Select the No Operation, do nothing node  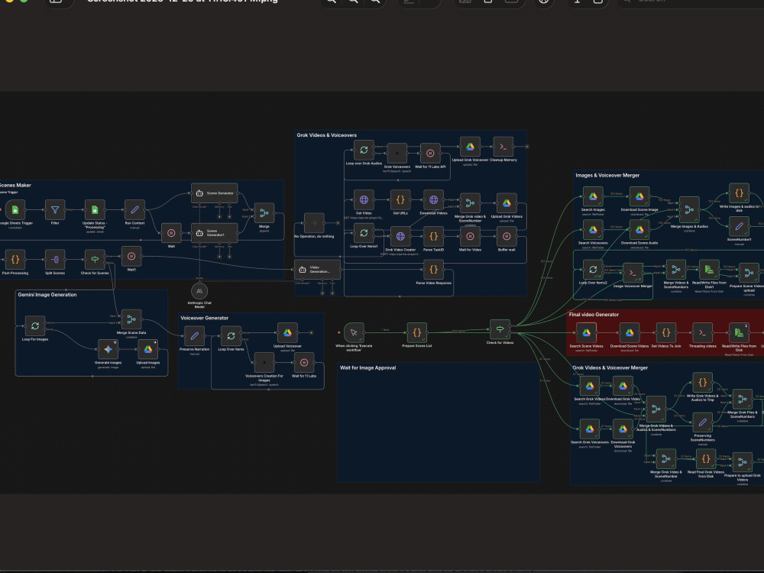[314, 223]
